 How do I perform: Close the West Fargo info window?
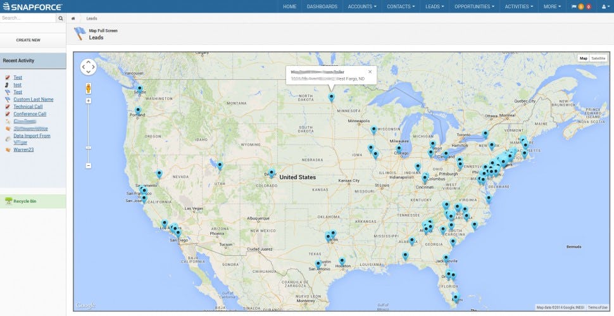370,72
